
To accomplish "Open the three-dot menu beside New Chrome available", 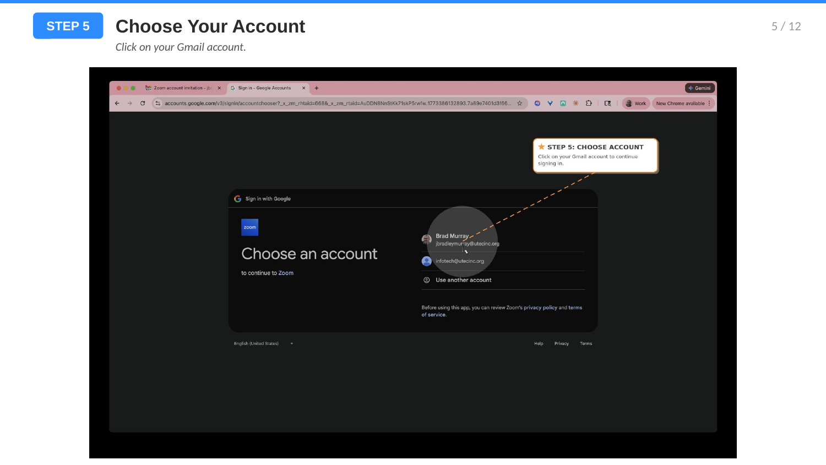I will point(709,103).
